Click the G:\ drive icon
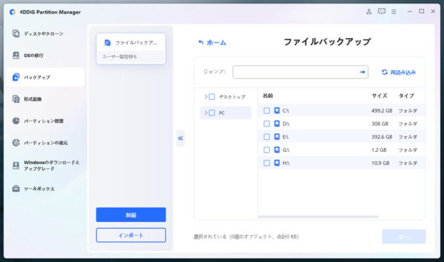 (276, 149)
